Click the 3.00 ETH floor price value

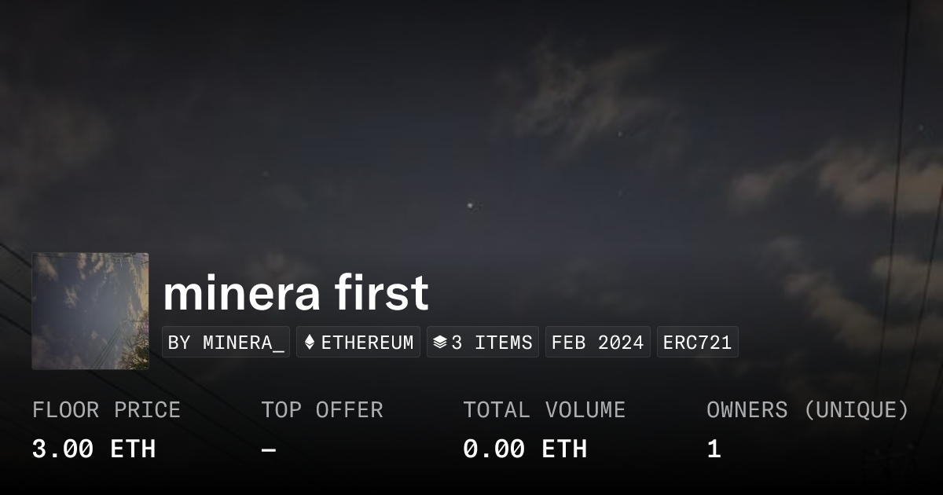click(x=94, y=449)
